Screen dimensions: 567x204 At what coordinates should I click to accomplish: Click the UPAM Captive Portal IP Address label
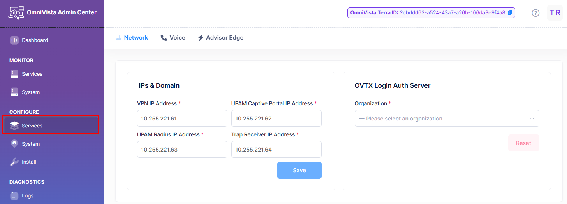coord(272,103)
